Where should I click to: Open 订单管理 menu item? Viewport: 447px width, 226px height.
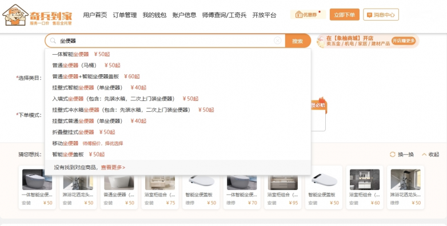pos(125,15)
